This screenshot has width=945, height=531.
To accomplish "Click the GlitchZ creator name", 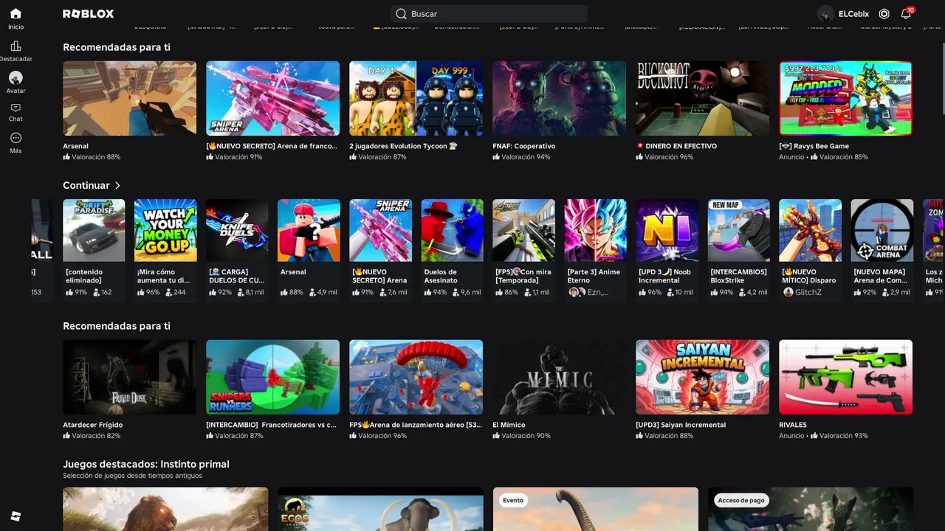I will pyautogui.click(x=808, y=292).
